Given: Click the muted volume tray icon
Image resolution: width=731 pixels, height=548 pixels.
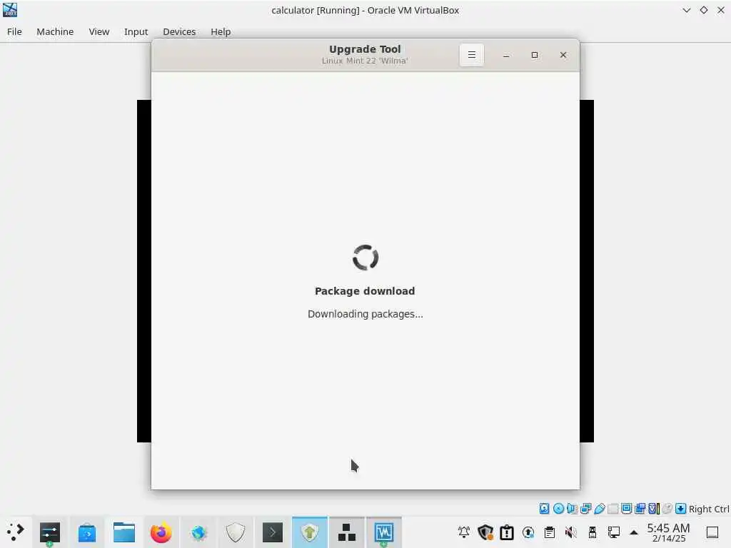Looking at the screenshot, I should (x=571, y=532).
